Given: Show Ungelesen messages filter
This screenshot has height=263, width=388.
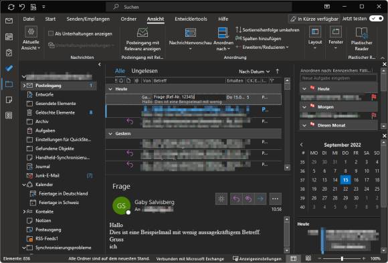Looking at the screenshot, I should click(144, 71).
